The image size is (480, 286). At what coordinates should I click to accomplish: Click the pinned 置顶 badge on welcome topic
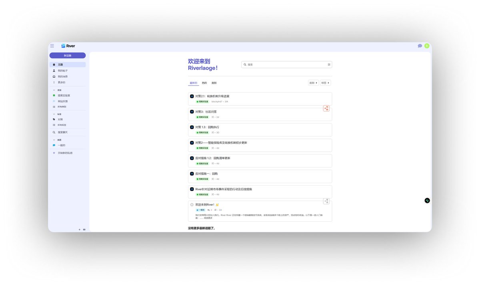[x=326, y=201]
